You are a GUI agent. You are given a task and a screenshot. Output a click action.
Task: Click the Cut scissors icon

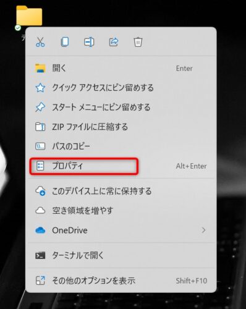[x=40, y=42]
